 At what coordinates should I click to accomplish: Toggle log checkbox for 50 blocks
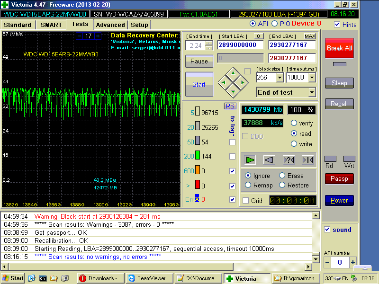[232, 142]
